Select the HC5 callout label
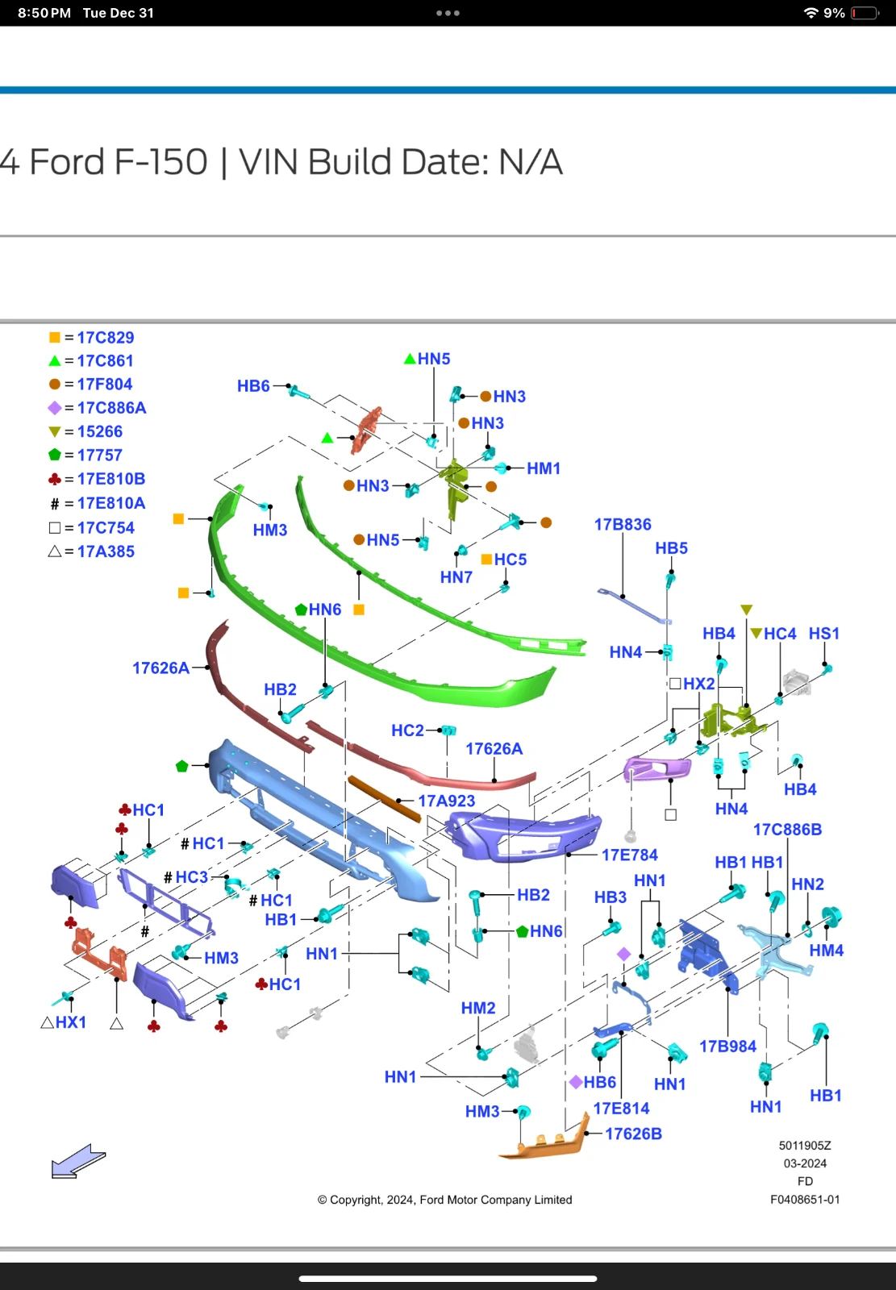This screenshot has width=896, height=1290. click(x=511, y=560)
